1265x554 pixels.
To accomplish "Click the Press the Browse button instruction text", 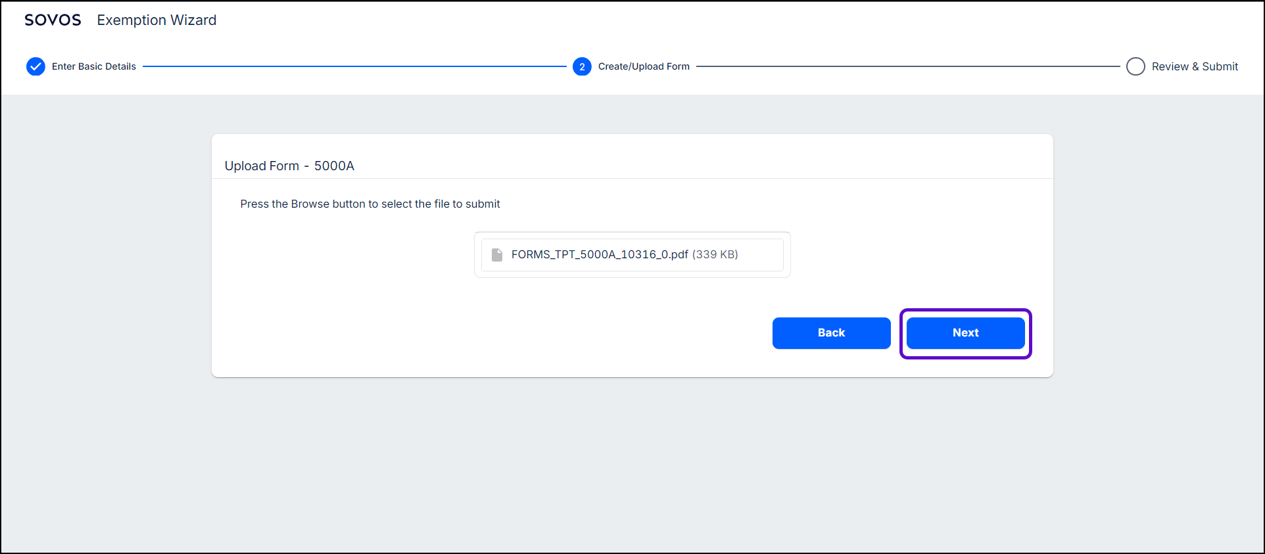I will tap(370, 204).
